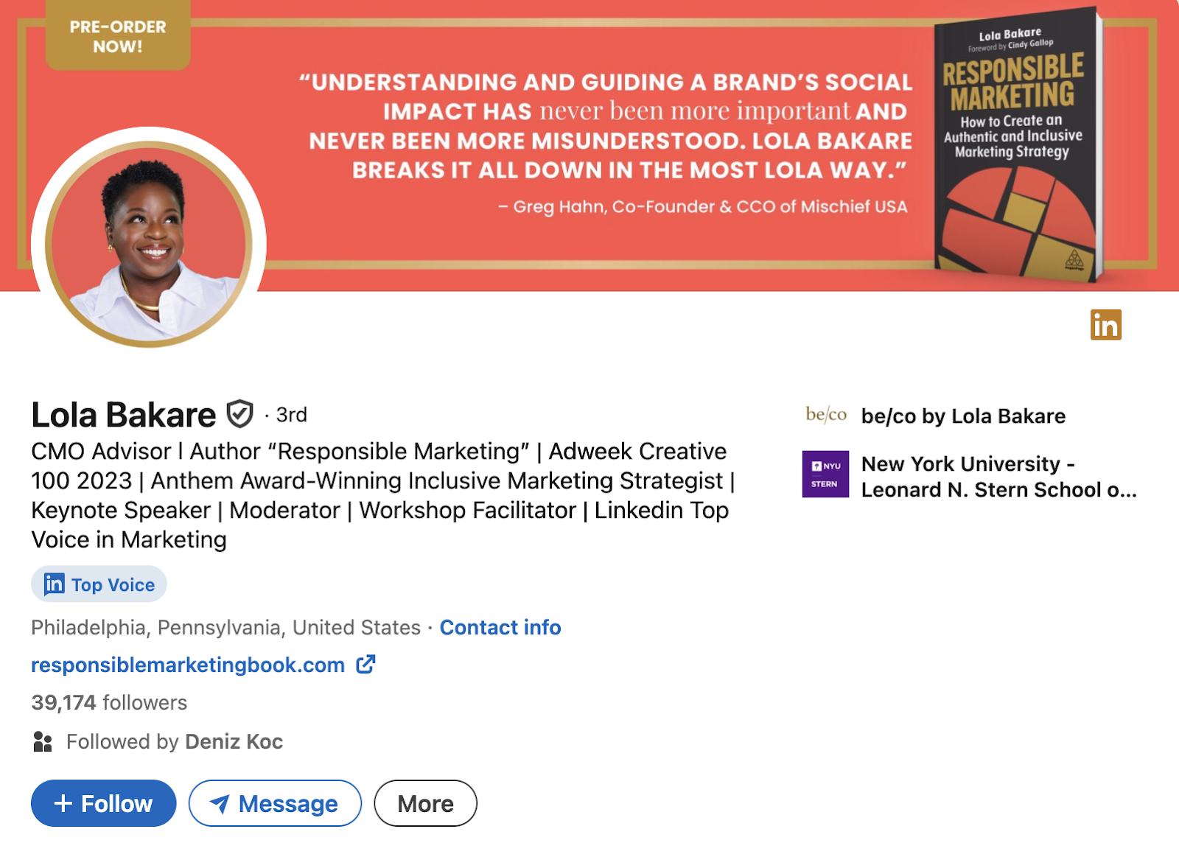
Task: Click the Responsible Marketing book cover
Action: (x=1017, y=147)
